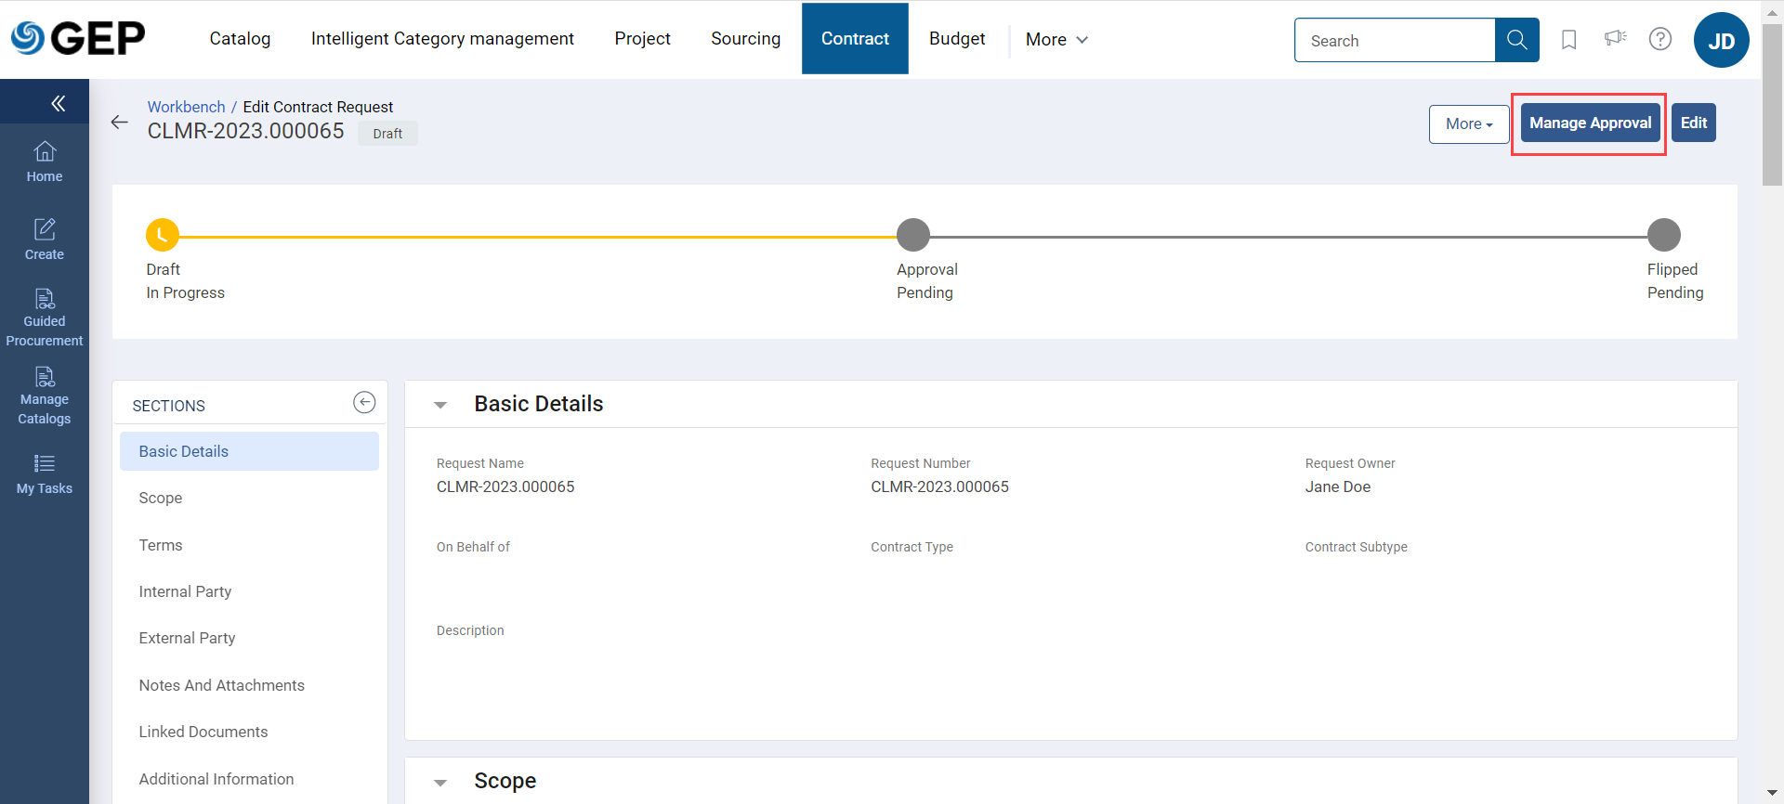Screen dimensions: 1784x804
Task: Open the More actions dropdown button
Action: coord(1468,123)
